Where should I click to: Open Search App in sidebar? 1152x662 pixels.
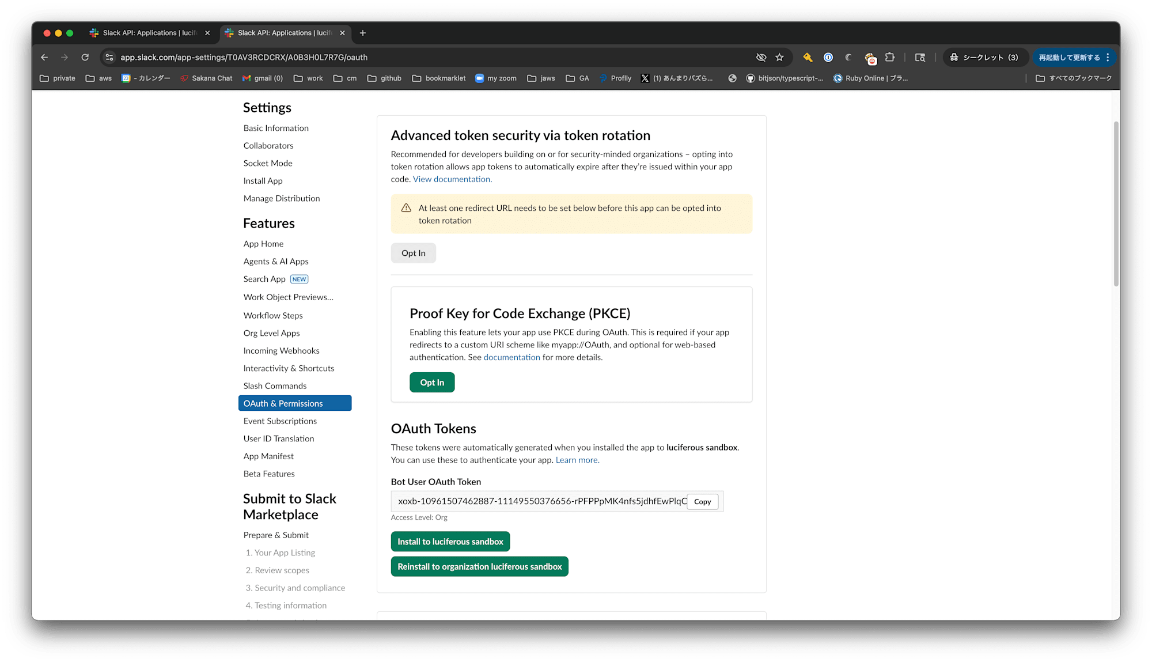click(x=264, y=279)
